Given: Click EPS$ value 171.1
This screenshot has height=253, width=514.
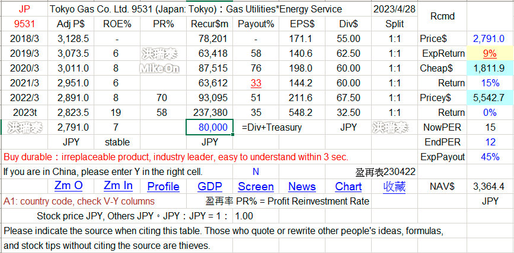Looking at the screenshot, I should click(302, 39).
